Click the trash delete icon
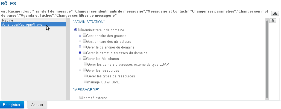Viewport: 281px width, 109px height. point(273,21)
